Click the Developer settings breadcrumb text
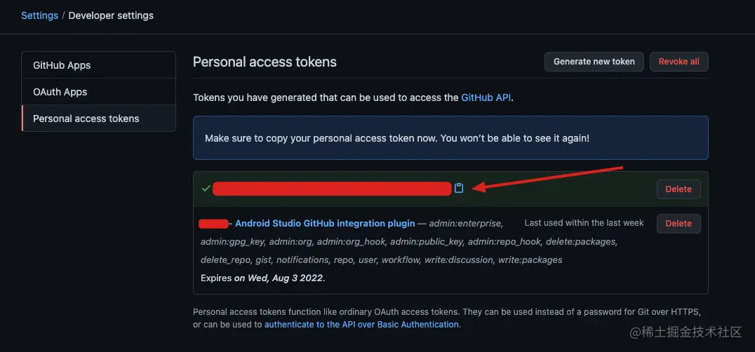This screenshot has width=755, height=352. pos(111,15)
